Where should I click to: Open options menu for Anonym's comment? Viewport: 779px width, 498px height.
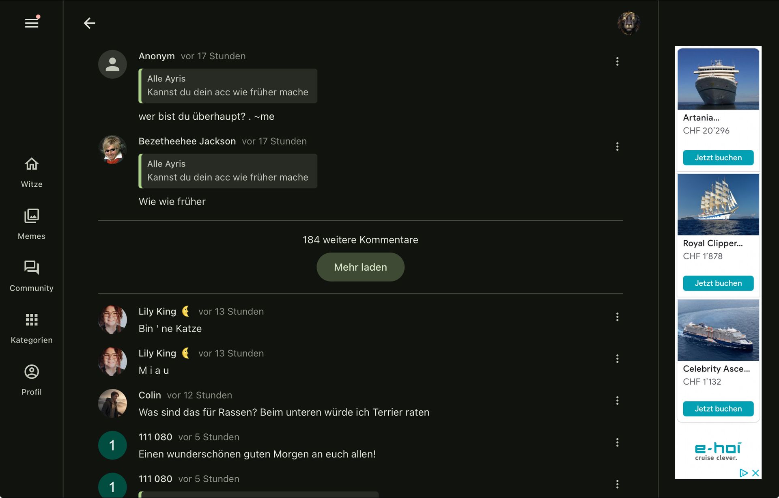click(617, 61)
